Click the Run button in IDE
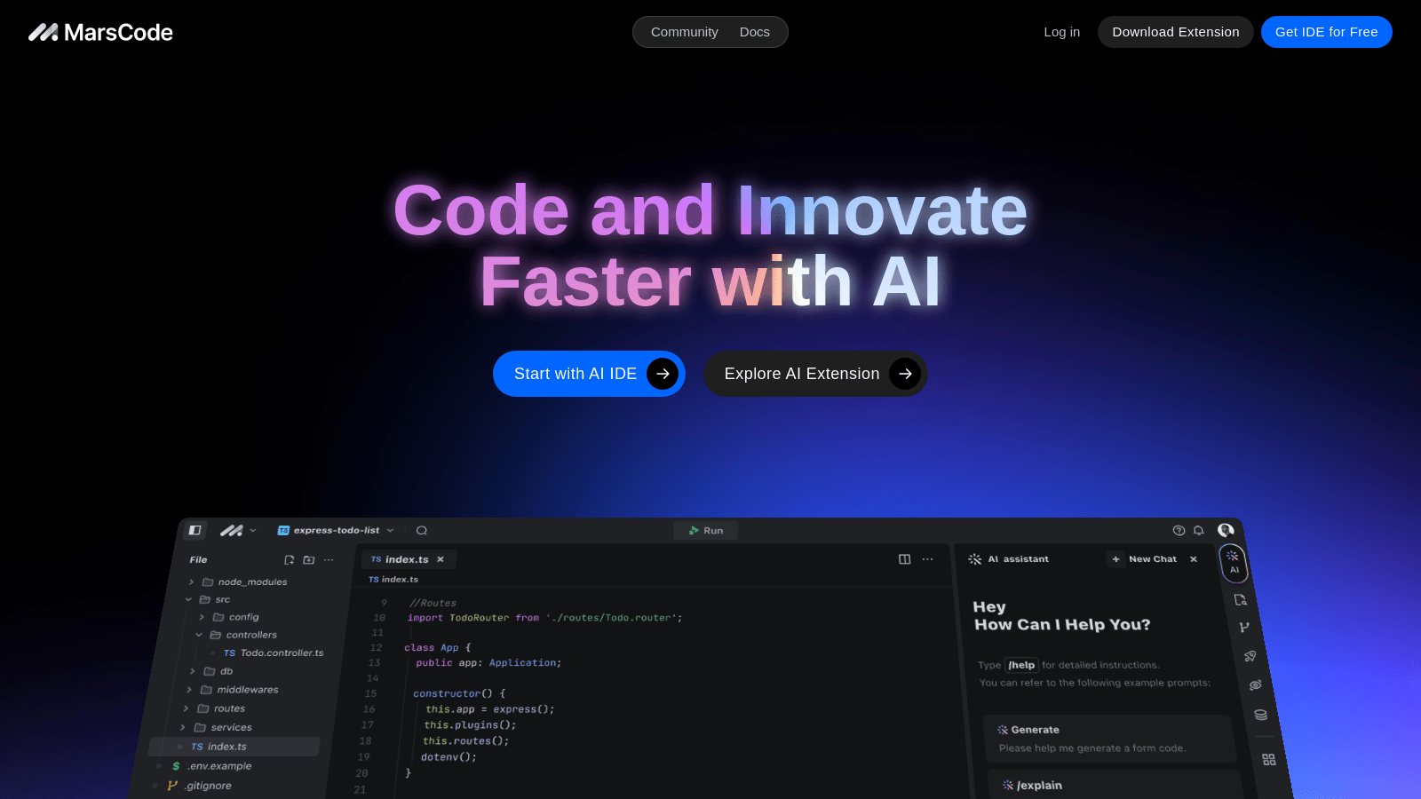Viewport: 1421px width, 799px height. [705, 530]
